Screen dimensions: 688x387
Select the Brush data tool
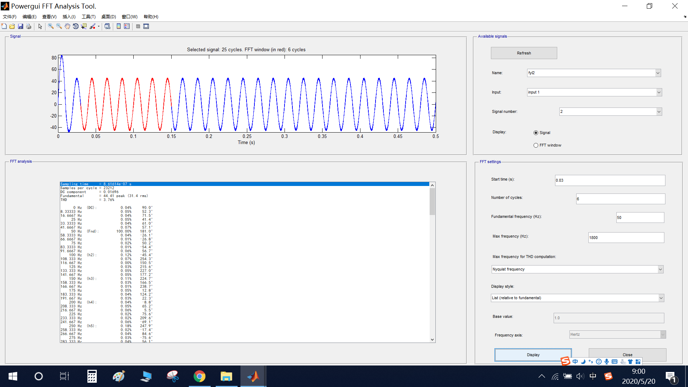click(x=93, y=26)
